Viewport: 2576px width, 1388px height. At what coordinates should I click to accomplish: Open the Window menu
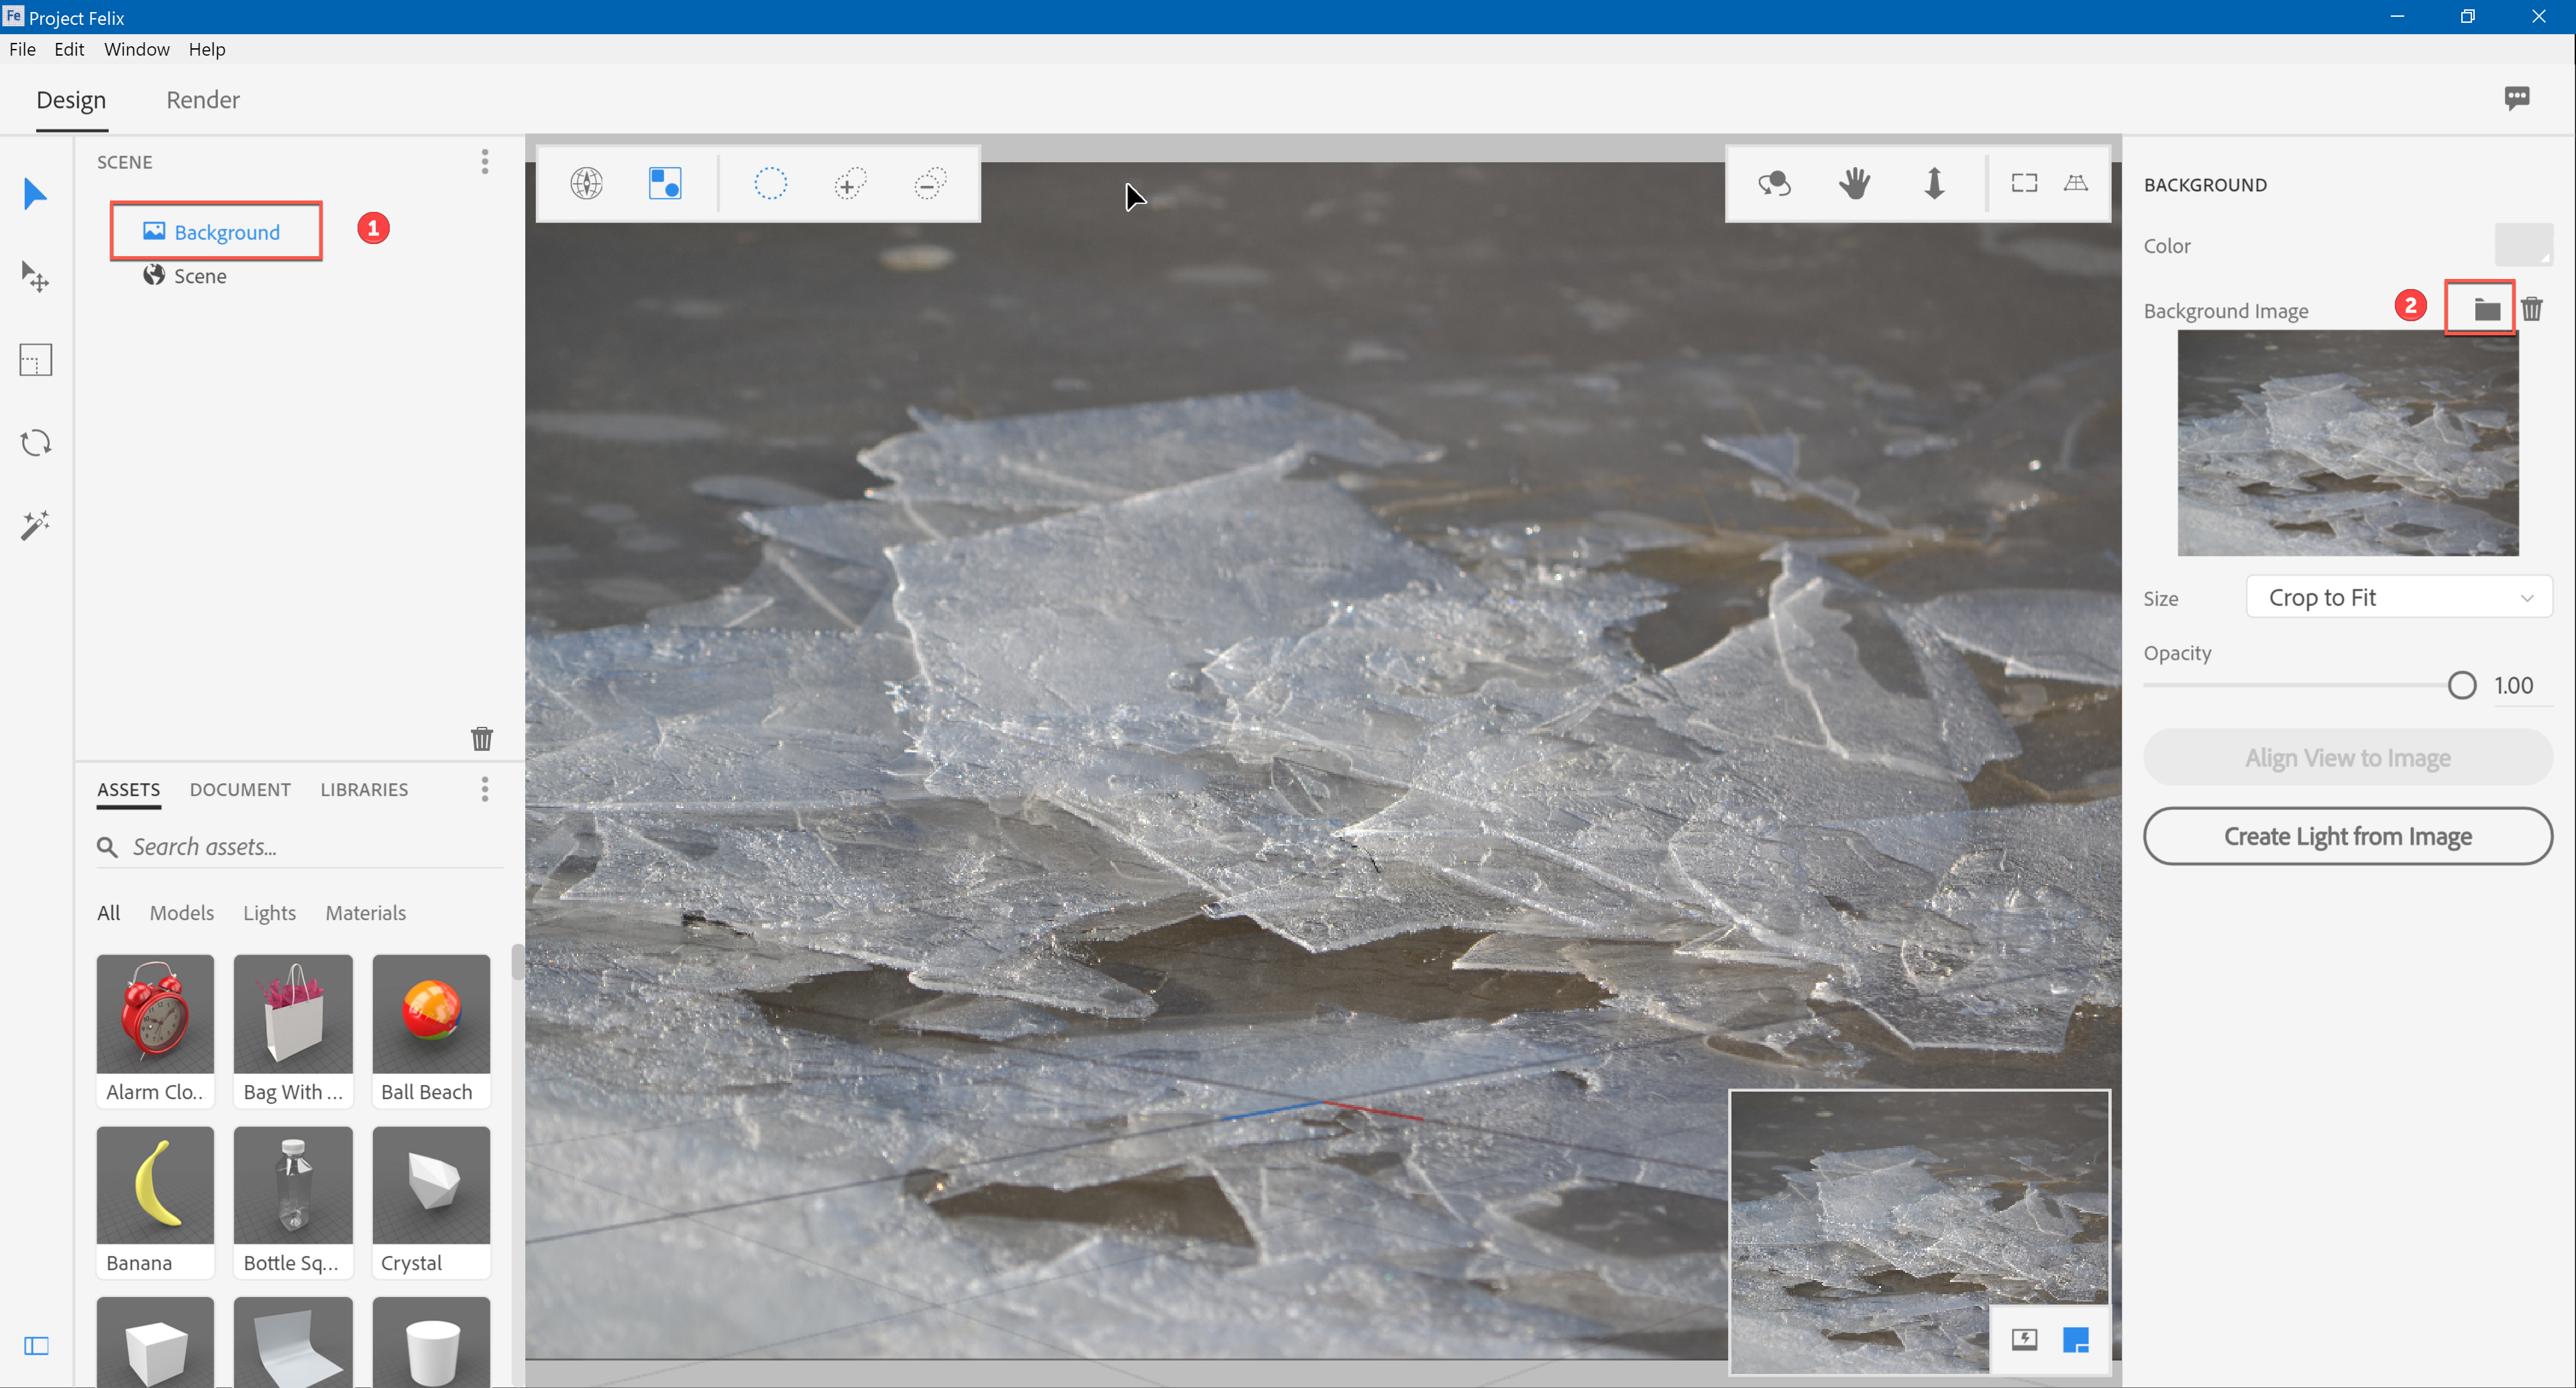[137, 49]
